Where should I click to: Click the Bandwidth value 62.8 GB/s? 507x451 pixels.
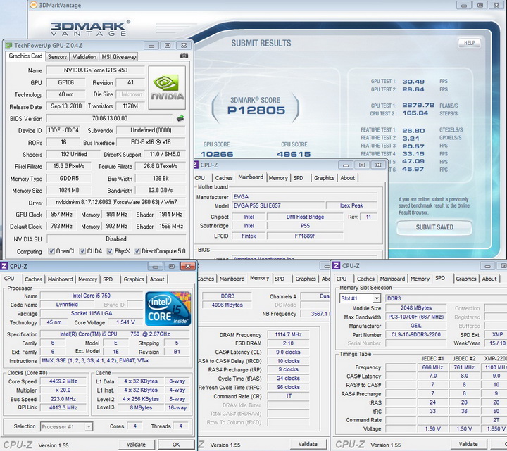coord(161,191)
